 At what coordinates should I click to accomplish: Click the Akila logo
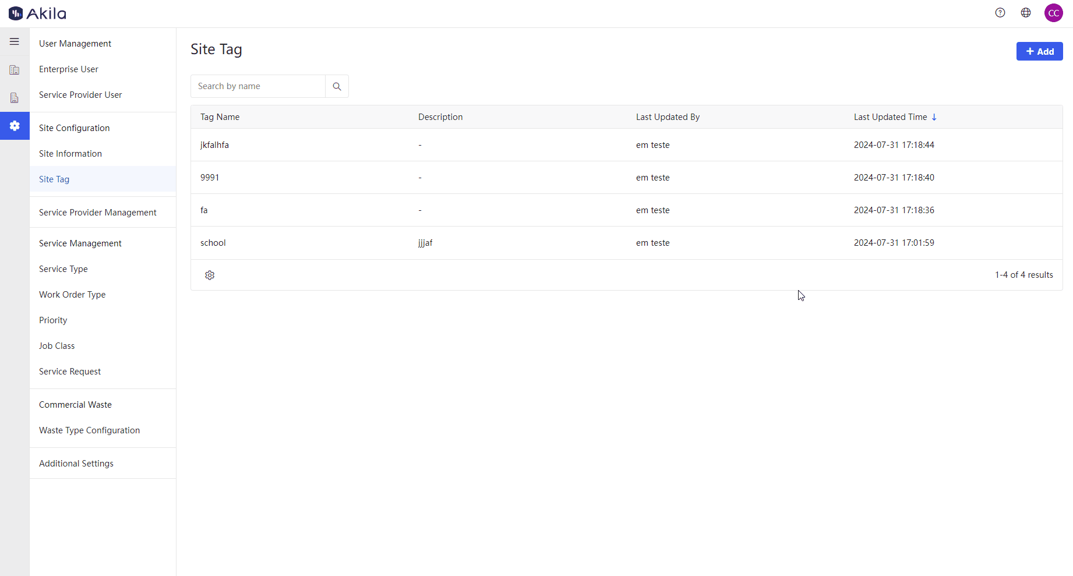click(x=37, y=13)
